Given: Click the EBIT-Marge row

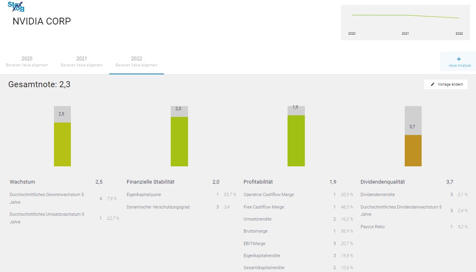Looking at the screenshot, I should (298, 243).
